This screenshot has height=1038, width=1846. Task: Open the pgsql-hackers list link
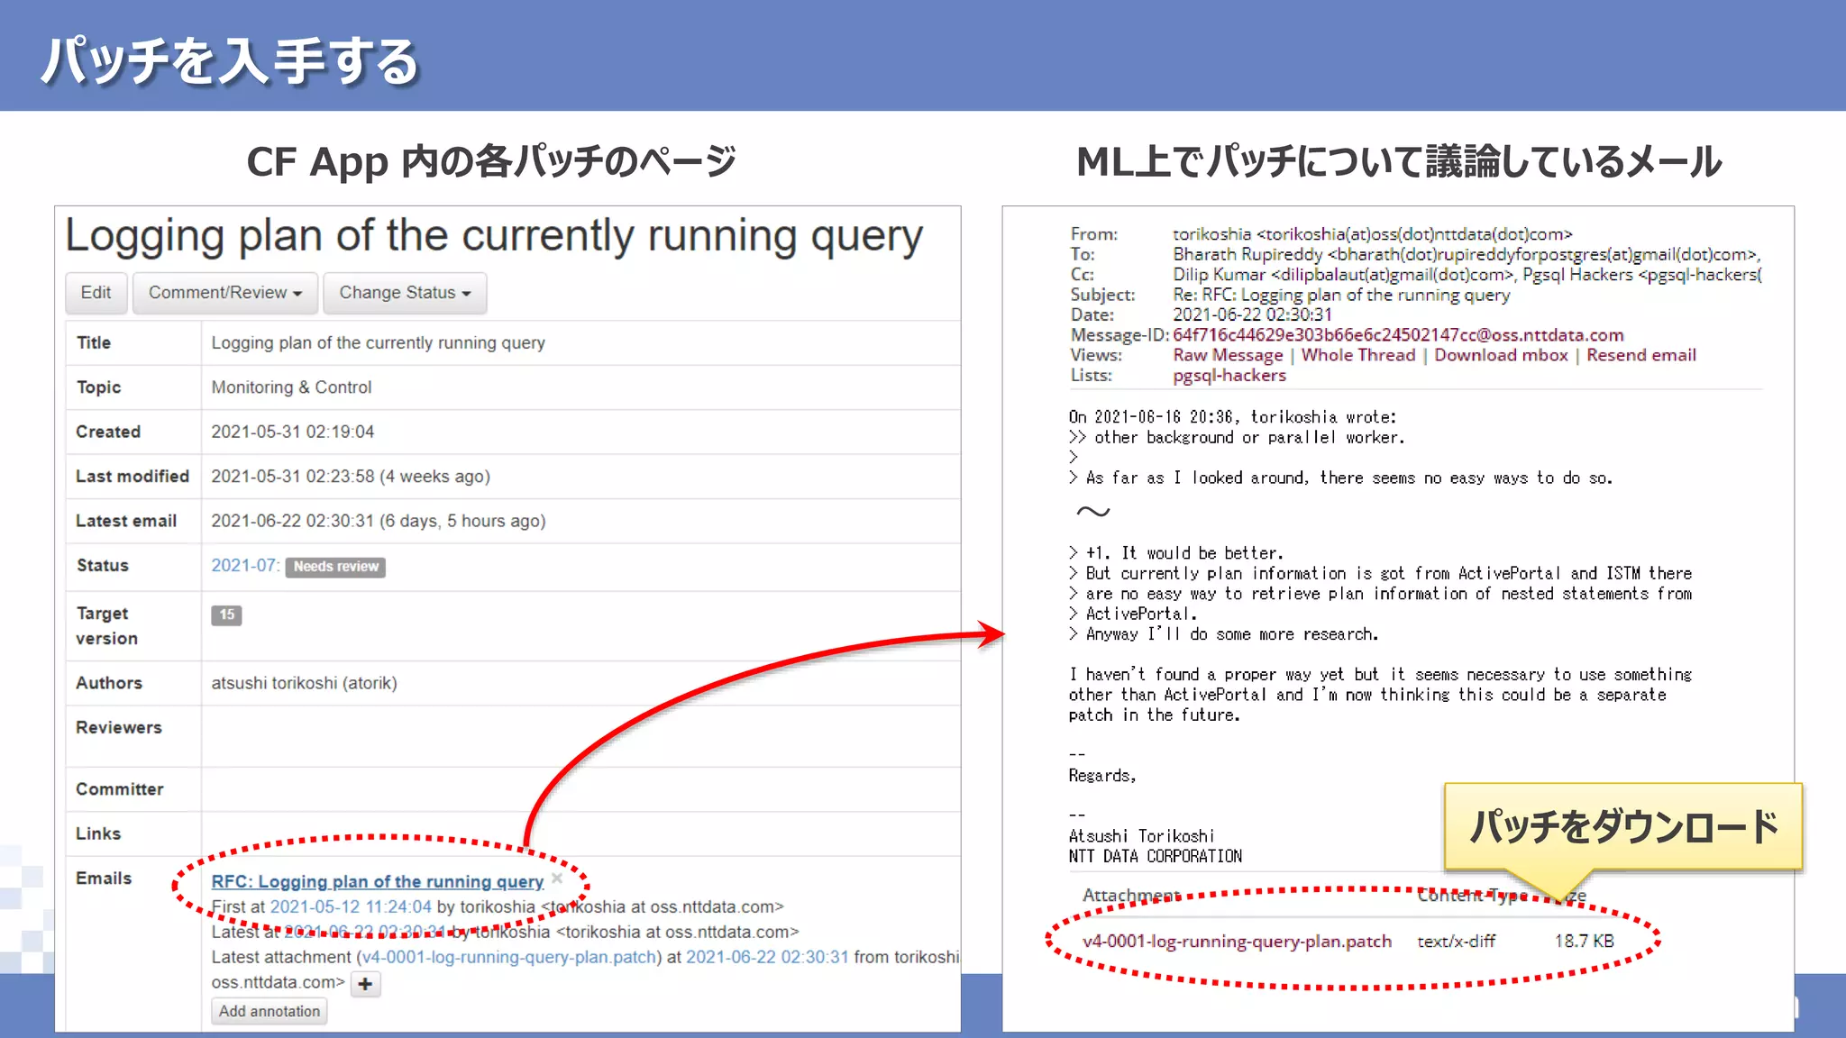tap(1229, 376)
